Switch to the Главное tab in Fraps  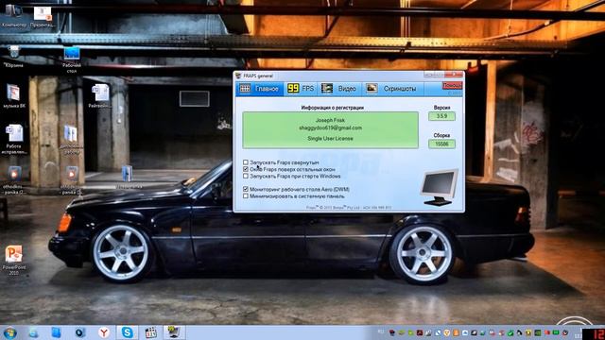pos(260,89)
